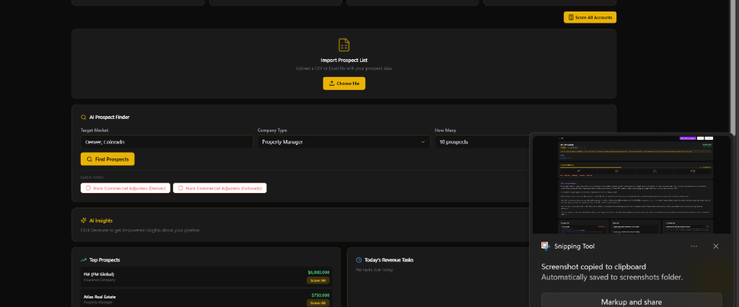Click the Choose File upload button
739x307 pixels.
pos(344,84)
